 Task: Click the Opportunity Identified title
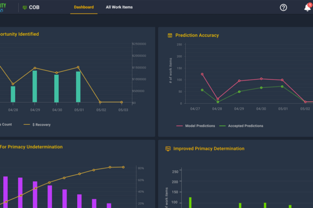pyautogui.click(x=19, y=34)
